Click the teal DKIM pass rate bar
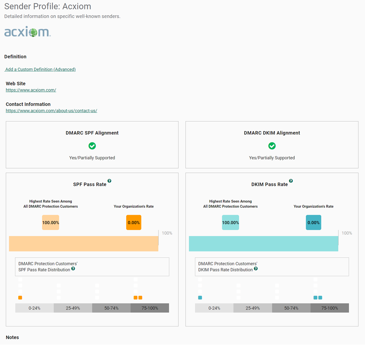 263,244
